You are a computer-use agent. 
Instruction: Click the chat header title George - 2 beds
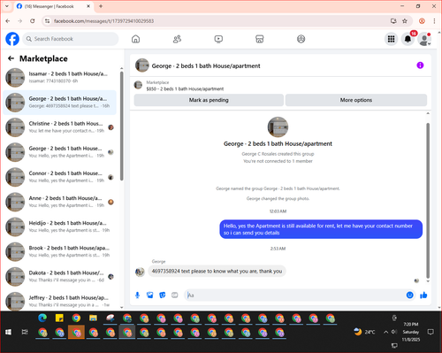pos(206,65)
